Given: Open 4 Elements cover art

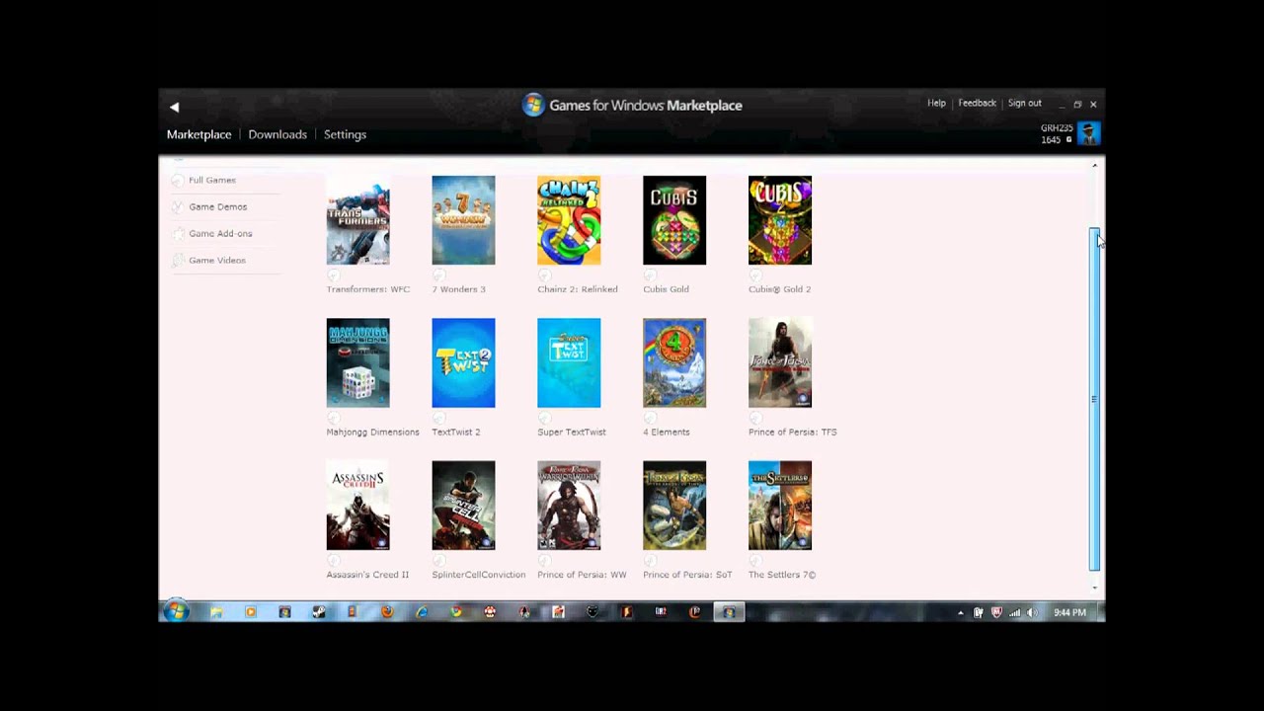Looking at the screenshot, I should [674, 362].
